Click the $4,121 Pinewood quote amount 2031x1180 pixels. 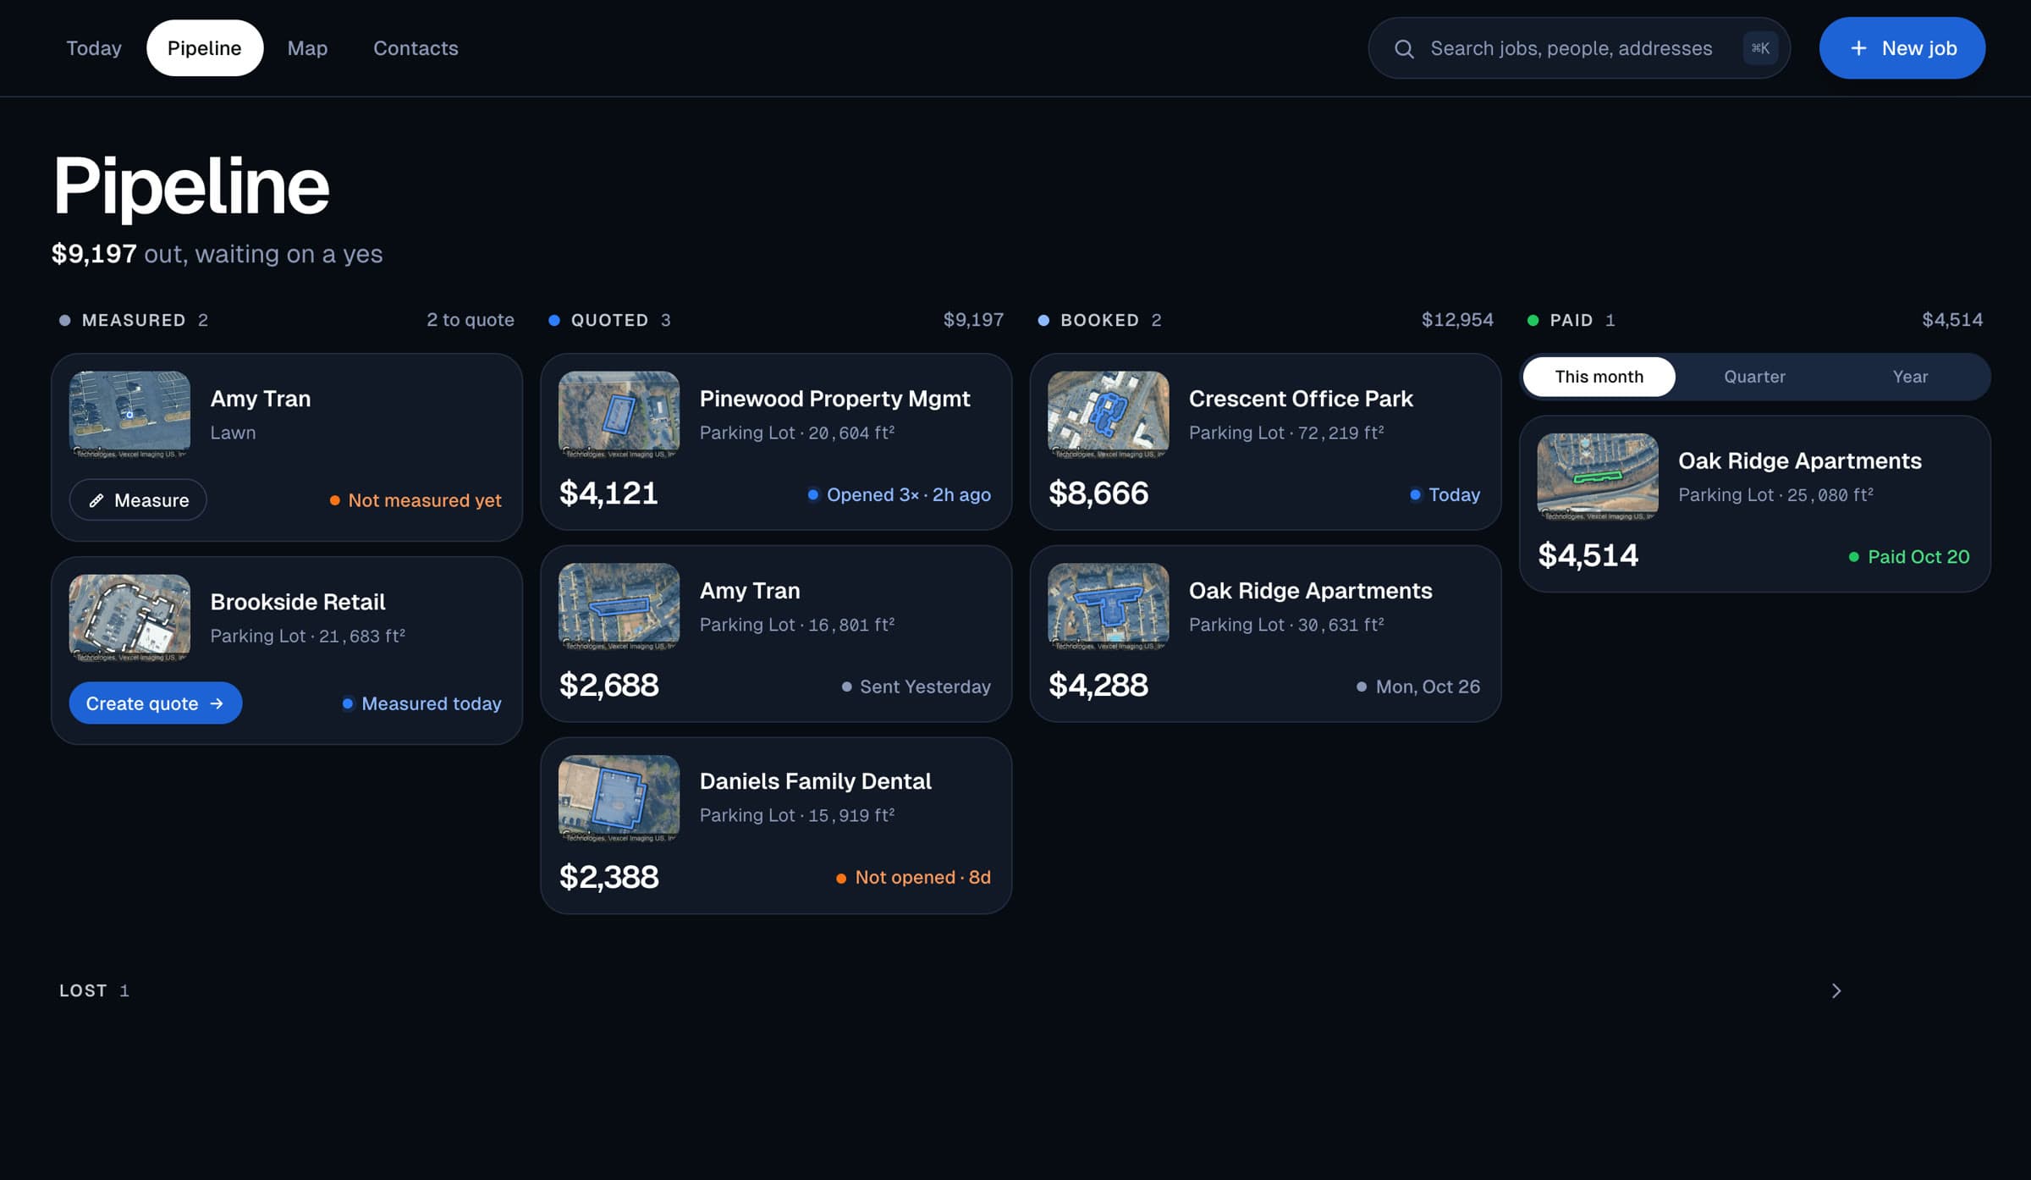coord(608,494)
